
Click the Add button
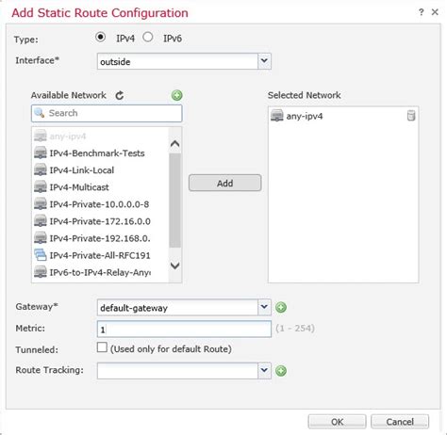click(224, 183)
